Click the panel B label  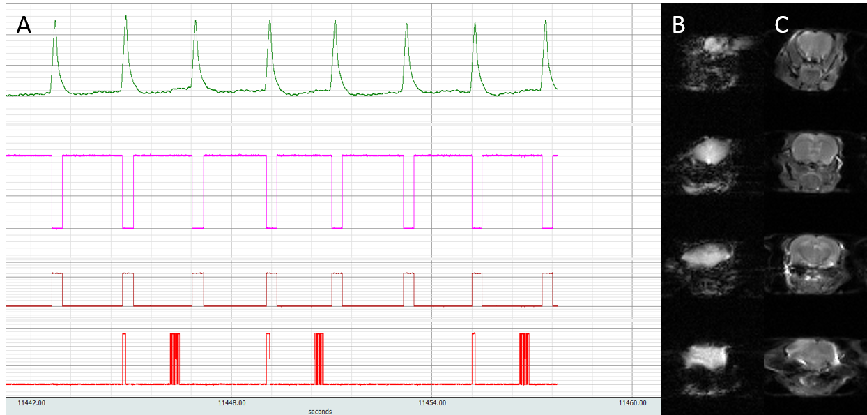pyautogui.click(x=679, y=25)
